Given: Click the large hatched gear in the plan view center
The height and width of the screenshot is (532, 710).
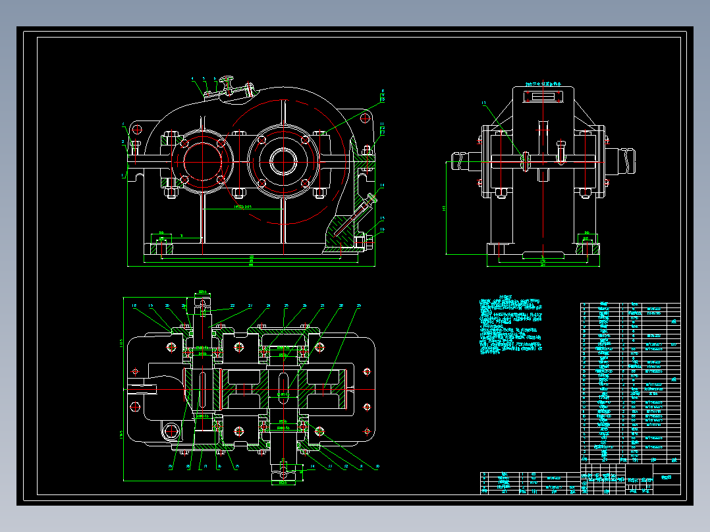Looking at the screenshot, I should coord(283,389).
